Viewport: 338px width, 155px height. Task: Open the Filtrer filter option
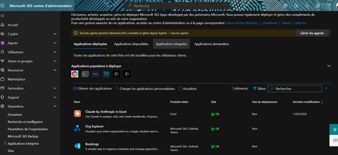[x=259, y=89]
